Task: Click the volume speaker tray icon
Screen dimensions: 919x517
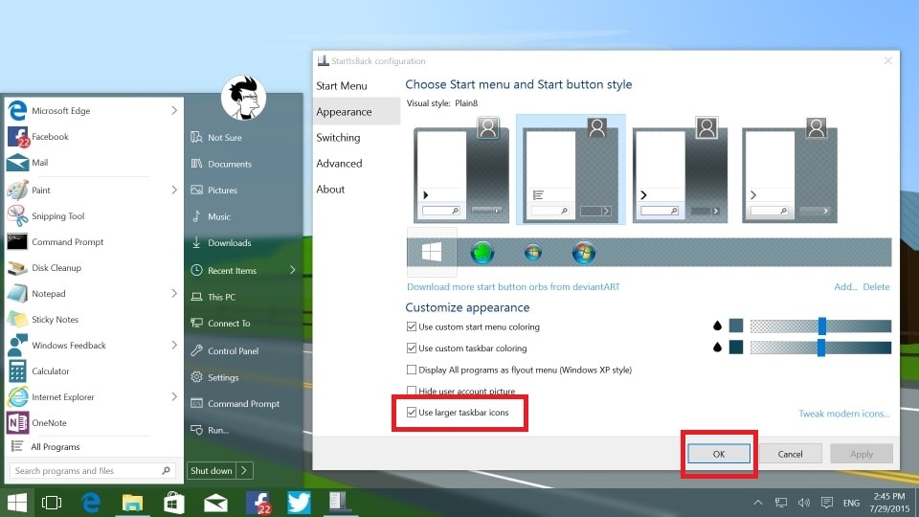Action: point(803,503)
